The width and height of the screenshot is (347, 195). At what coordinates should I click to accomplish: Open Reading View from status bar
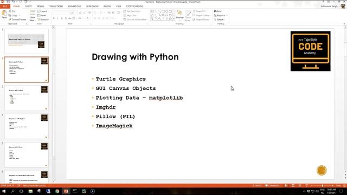pos(300,185)
